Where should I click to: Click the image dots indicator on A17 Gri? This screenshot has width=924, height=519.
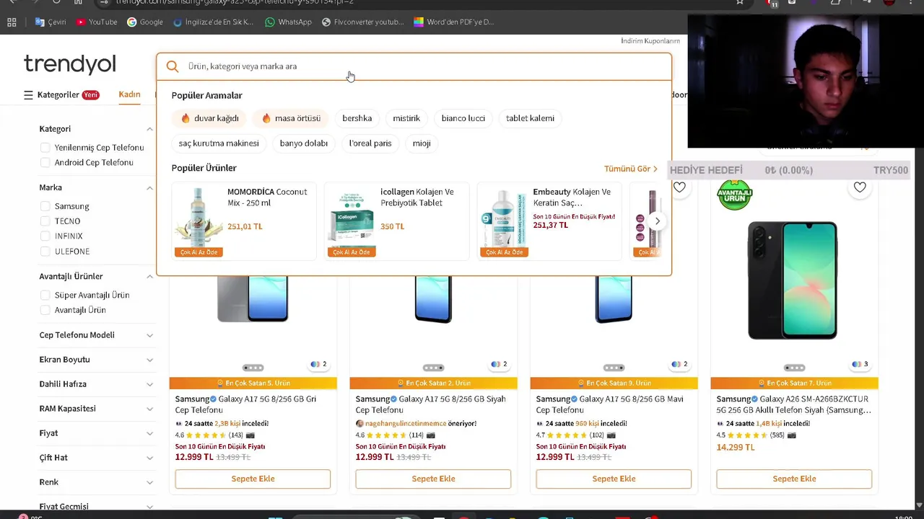[253, 368]
